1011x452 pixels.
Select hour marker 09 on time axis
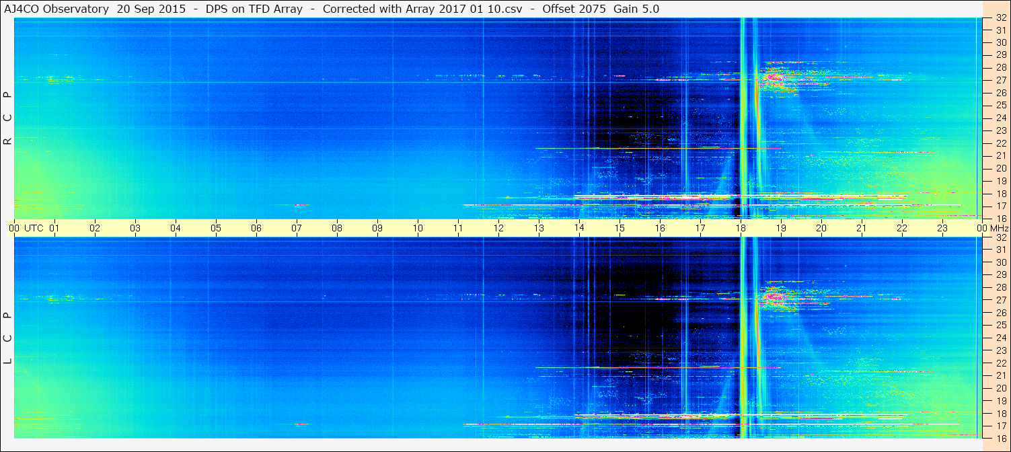coord(377,228)
